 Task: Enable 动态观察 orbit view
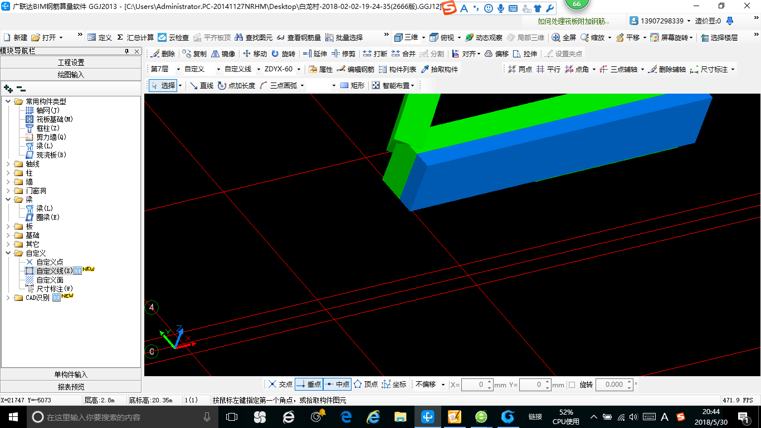tap(484, 37)
